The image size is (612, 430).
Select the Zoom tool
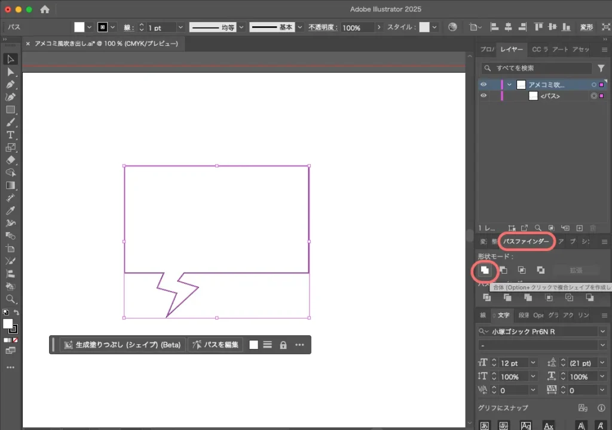click(x=10, y=299)
